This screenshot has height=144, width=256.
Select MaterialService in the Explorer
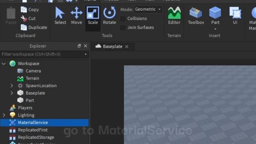[x=44, y=122]
